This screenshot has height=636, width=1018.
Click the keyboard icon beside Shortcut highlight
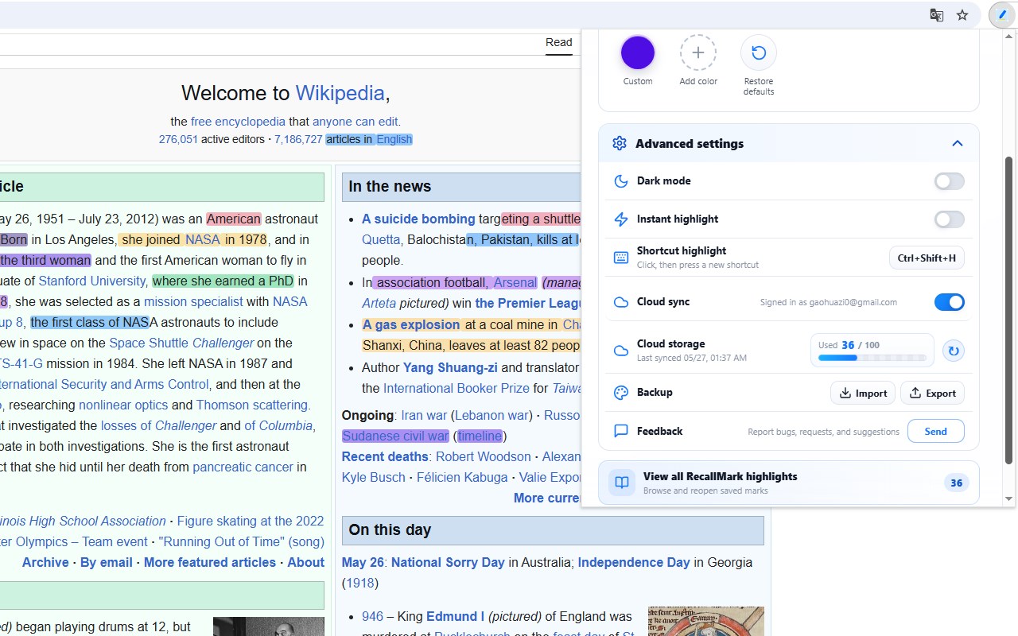click(x=621, y=258)
